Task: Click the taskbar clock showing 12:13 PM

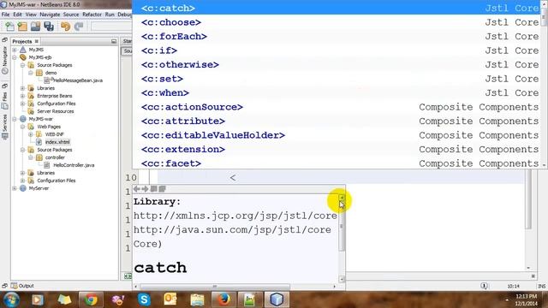Action: click(x=526, y=300)
